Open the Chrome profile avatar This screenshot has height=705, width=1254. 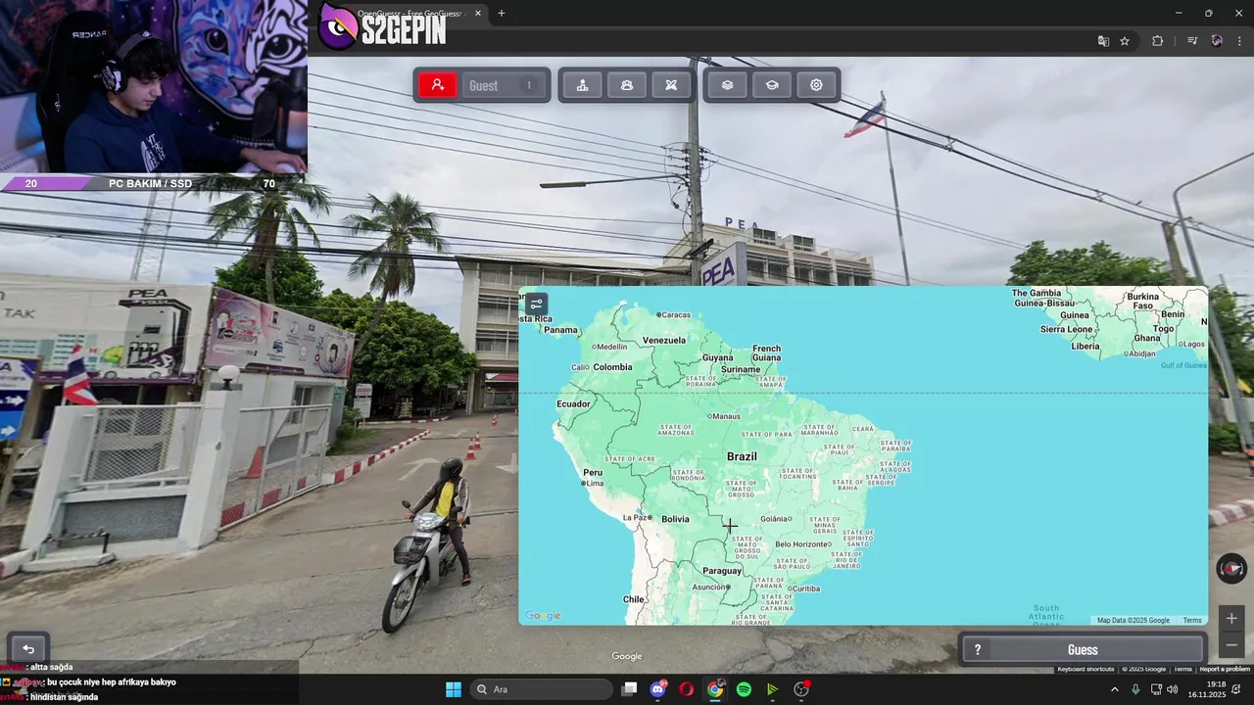1217,41
